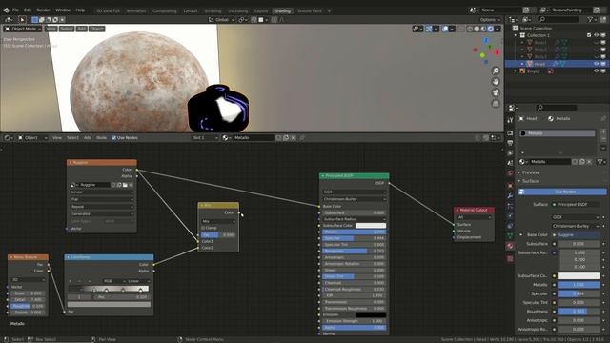Switch to wireframe viewport shading

pos(470,29)
